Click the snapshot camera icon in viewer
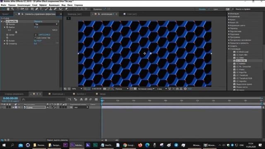This screenshot has width=265, height=149. point(105,89)
